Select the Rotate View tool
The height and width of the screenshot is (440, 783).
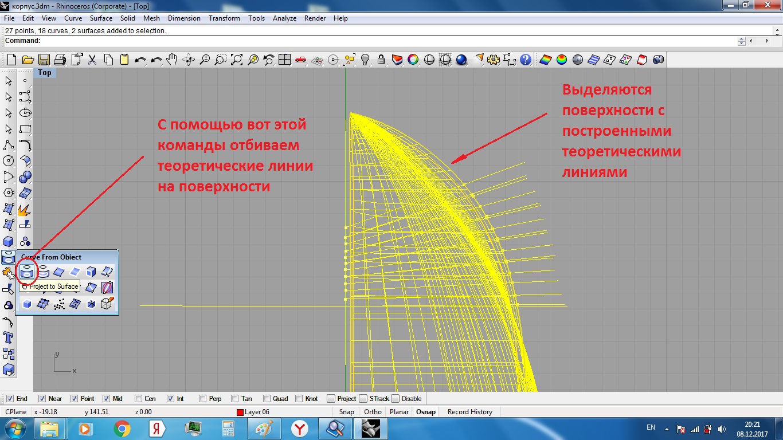[x=189, y=60]
